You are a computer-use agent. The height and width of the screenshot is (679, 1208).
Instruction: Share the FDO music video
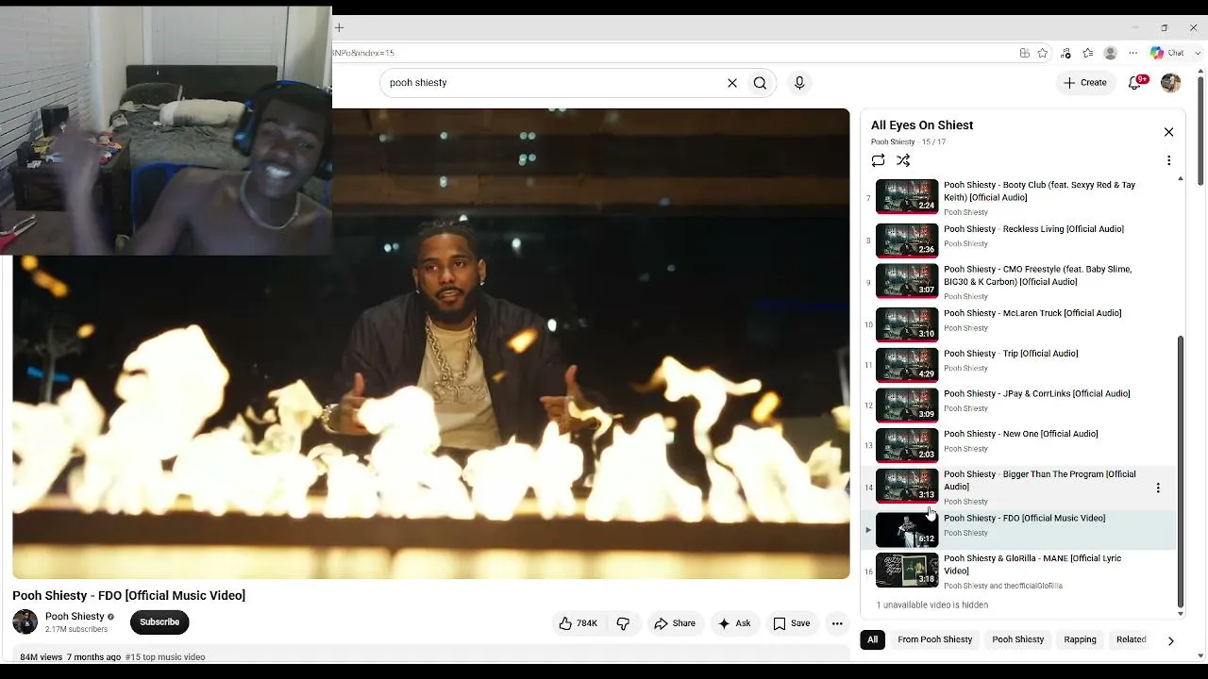click(674, 623)
